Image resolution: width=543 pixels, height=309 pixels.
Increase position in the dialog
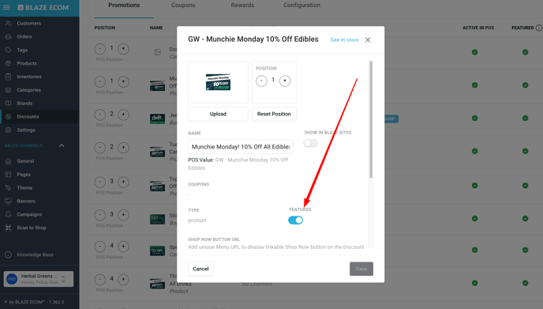[285, 81]
